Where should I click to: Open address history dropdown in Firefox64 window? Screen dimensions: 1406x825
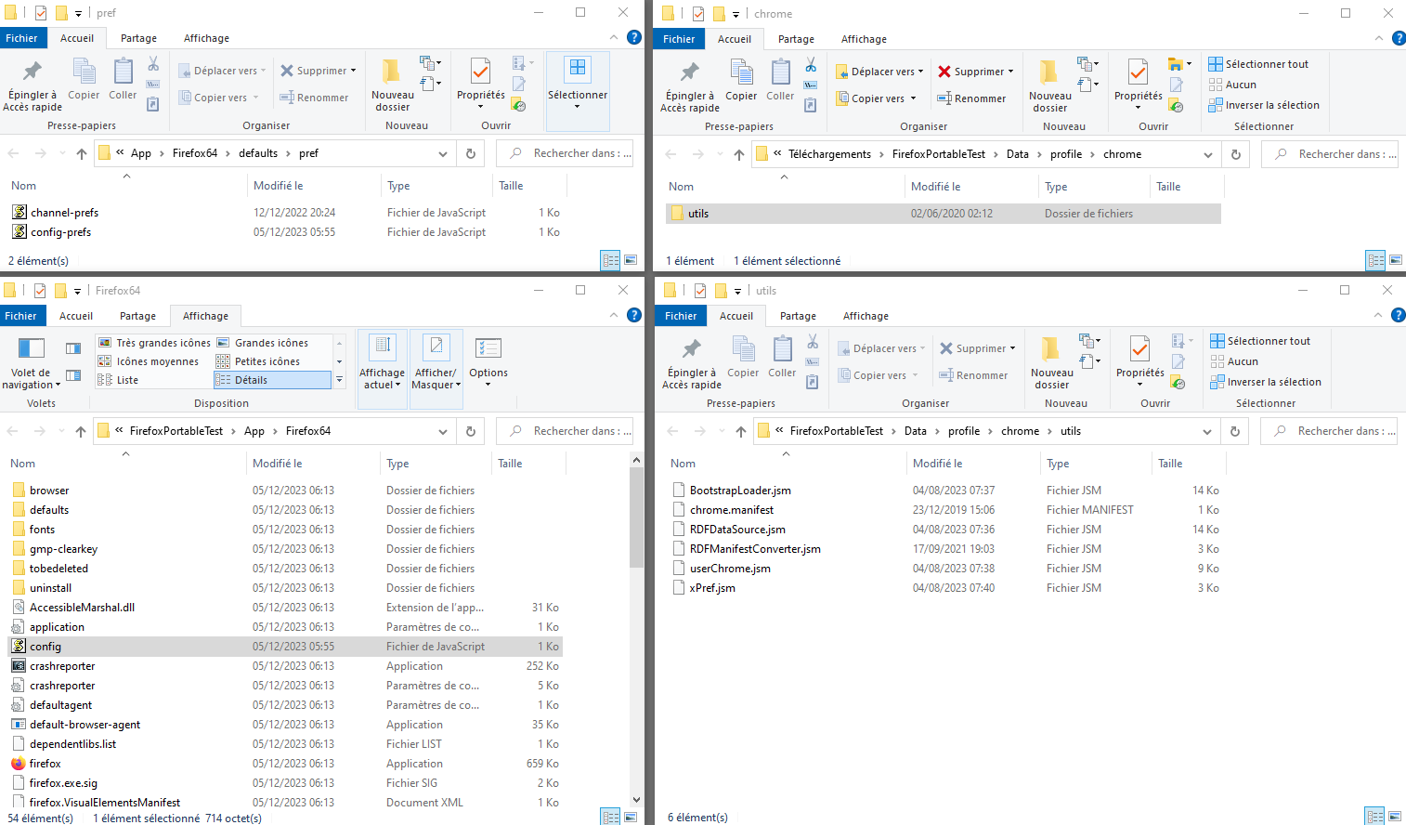point(443,431)
